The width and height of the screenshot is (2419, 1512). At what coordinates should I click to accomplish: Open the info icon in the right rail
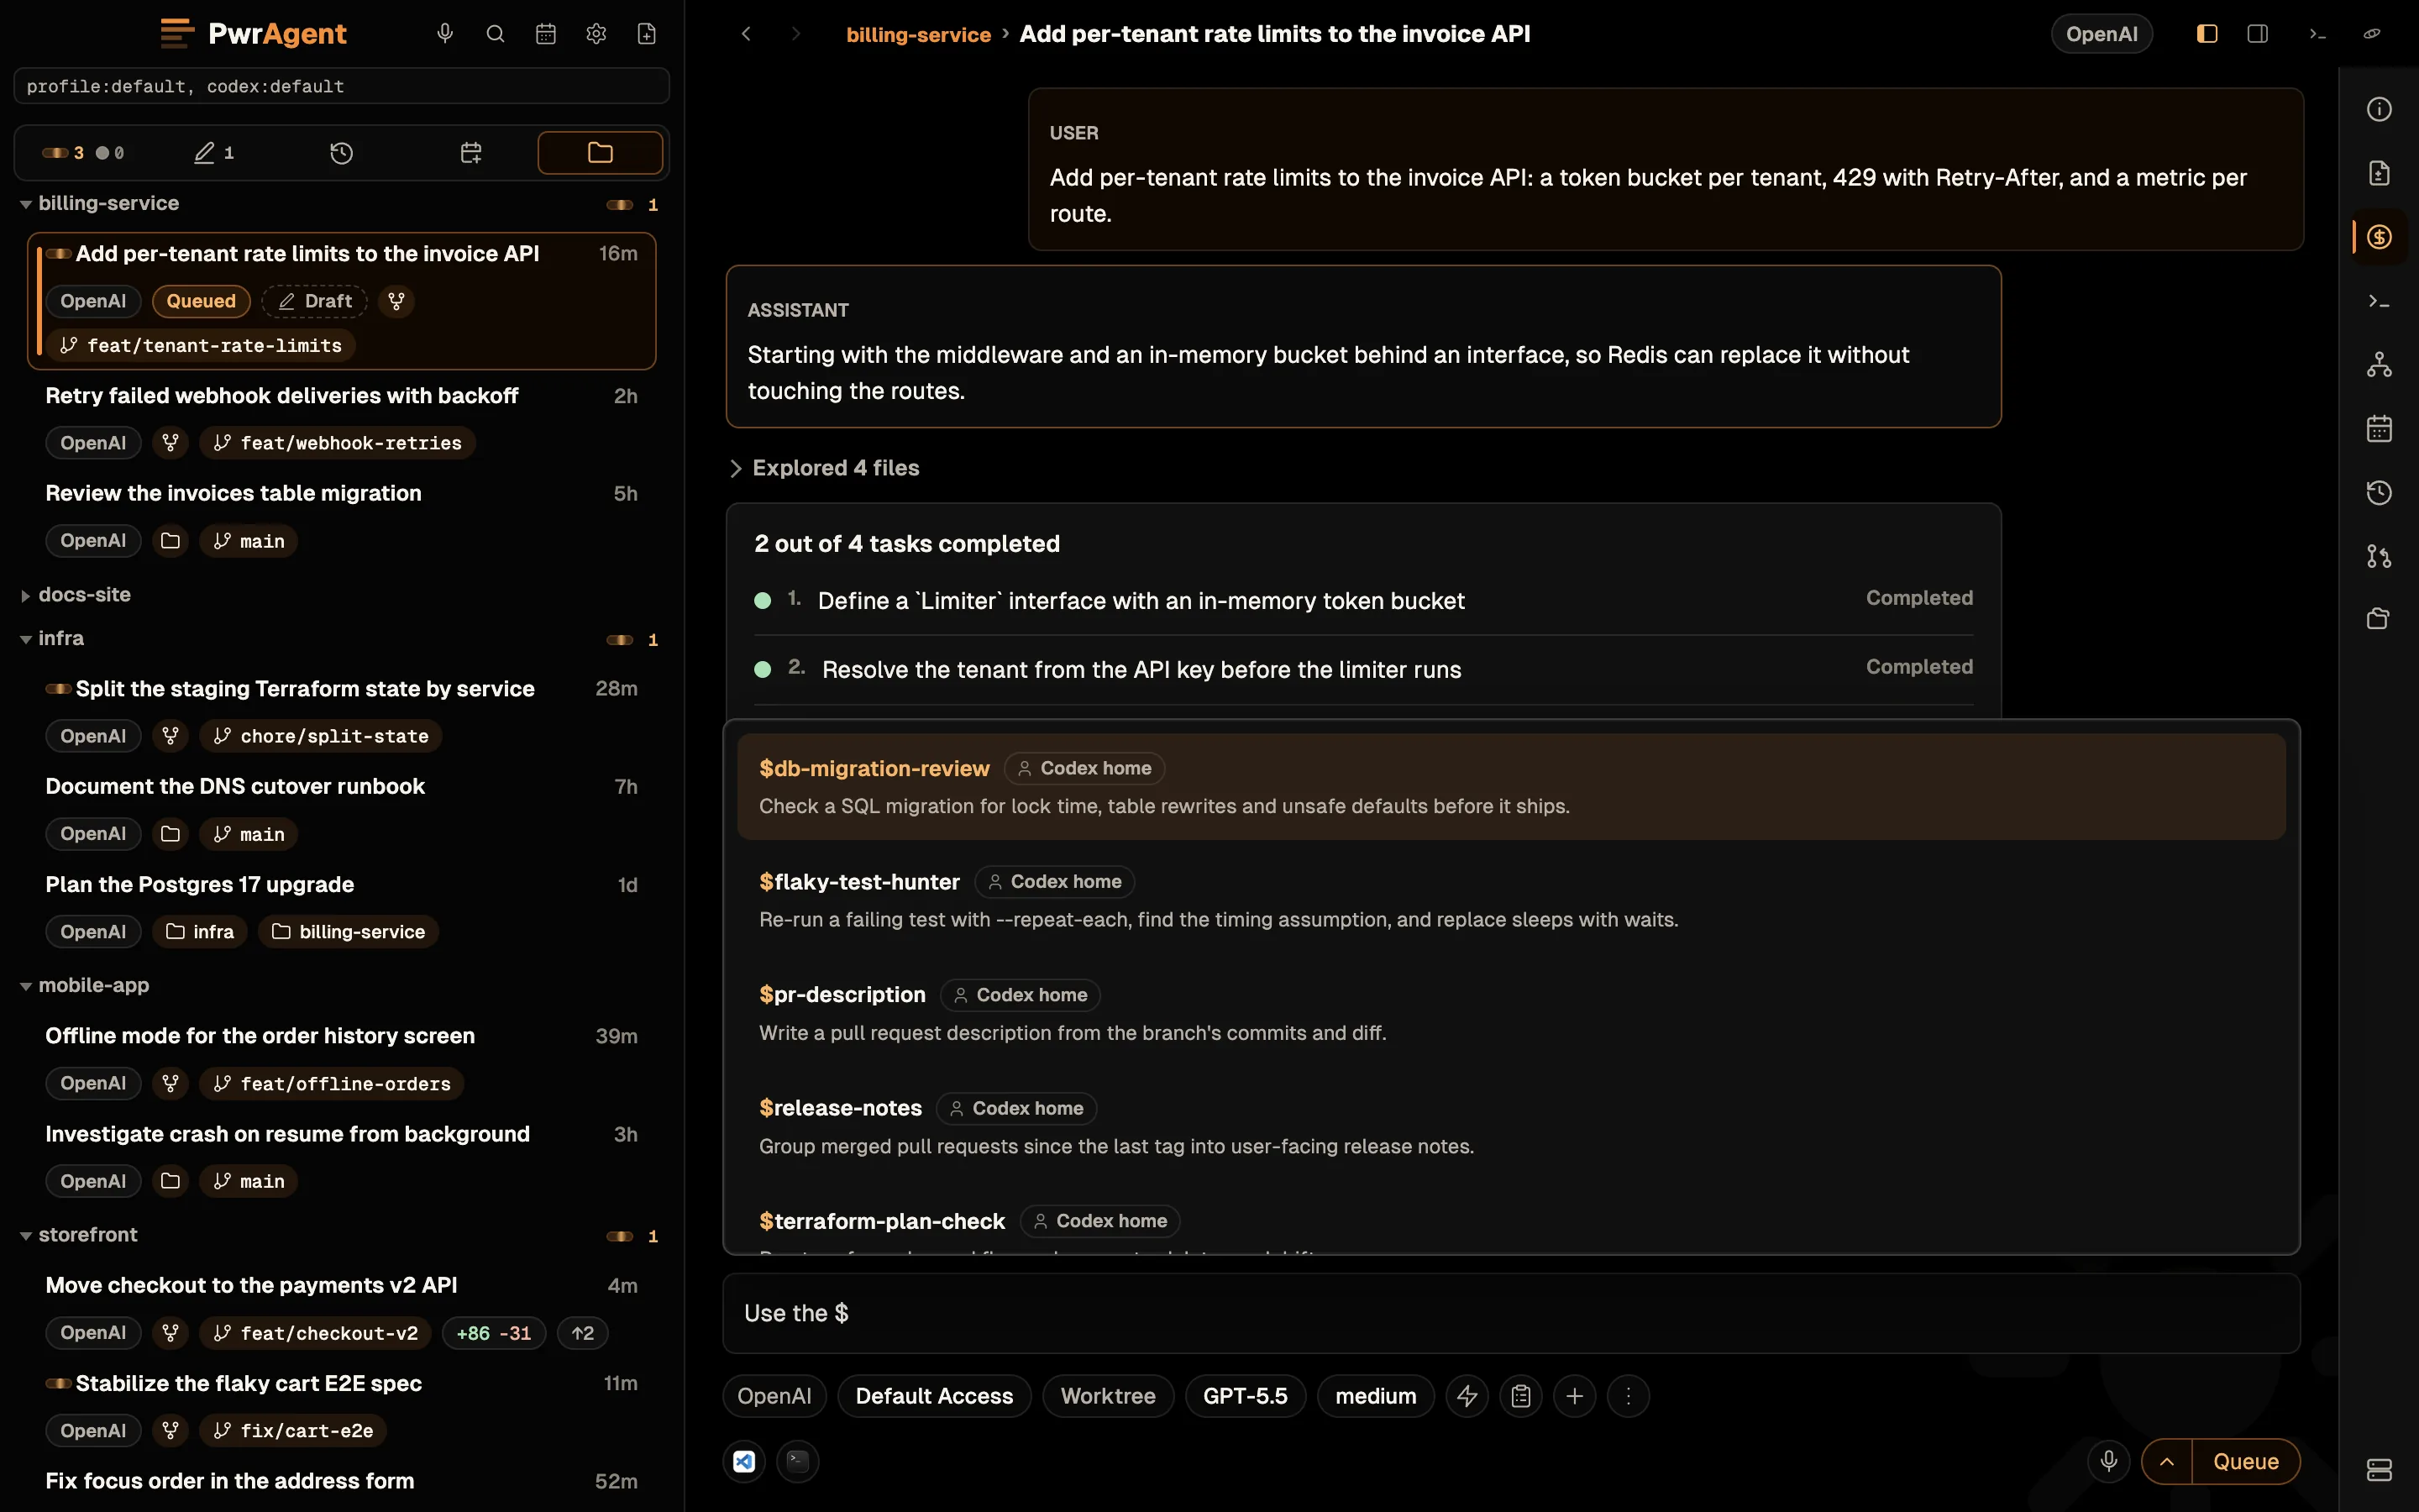point(2379,109)
